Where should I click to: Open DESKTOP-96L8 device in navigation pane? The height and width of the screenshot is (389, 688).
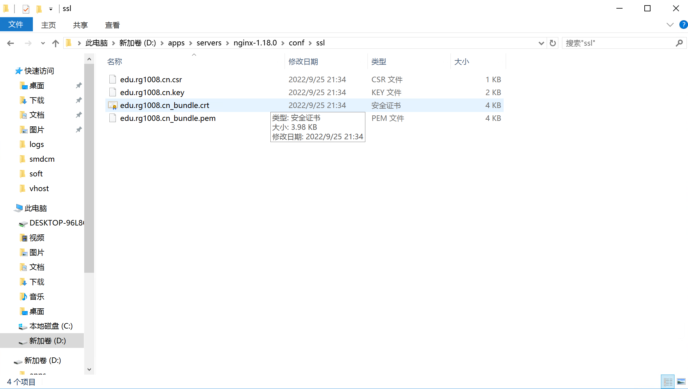[57, 223]
